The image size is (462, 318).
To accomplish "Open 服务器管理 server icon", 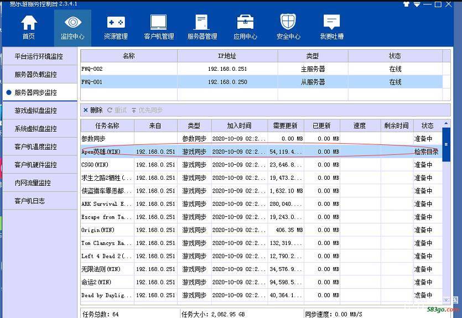I will [x=202, y=27].
